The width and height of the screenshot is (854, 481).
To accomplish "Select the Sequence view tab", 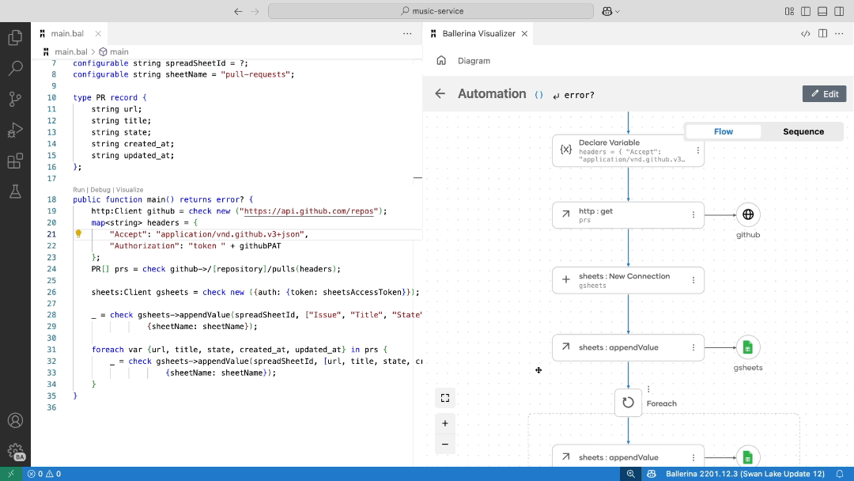I will coord(803,132).
